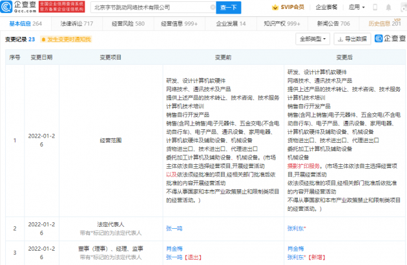Click the 查一下 search button

point(229,8)
